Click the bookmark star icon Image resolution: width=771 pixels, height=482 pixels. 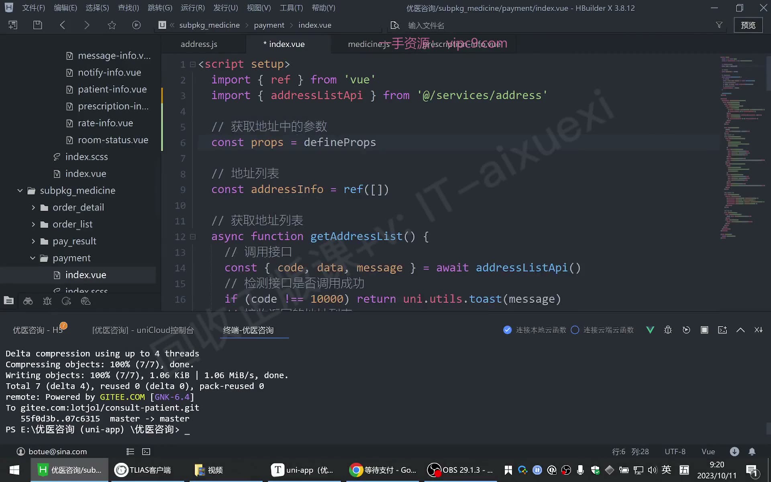[112, 25]
